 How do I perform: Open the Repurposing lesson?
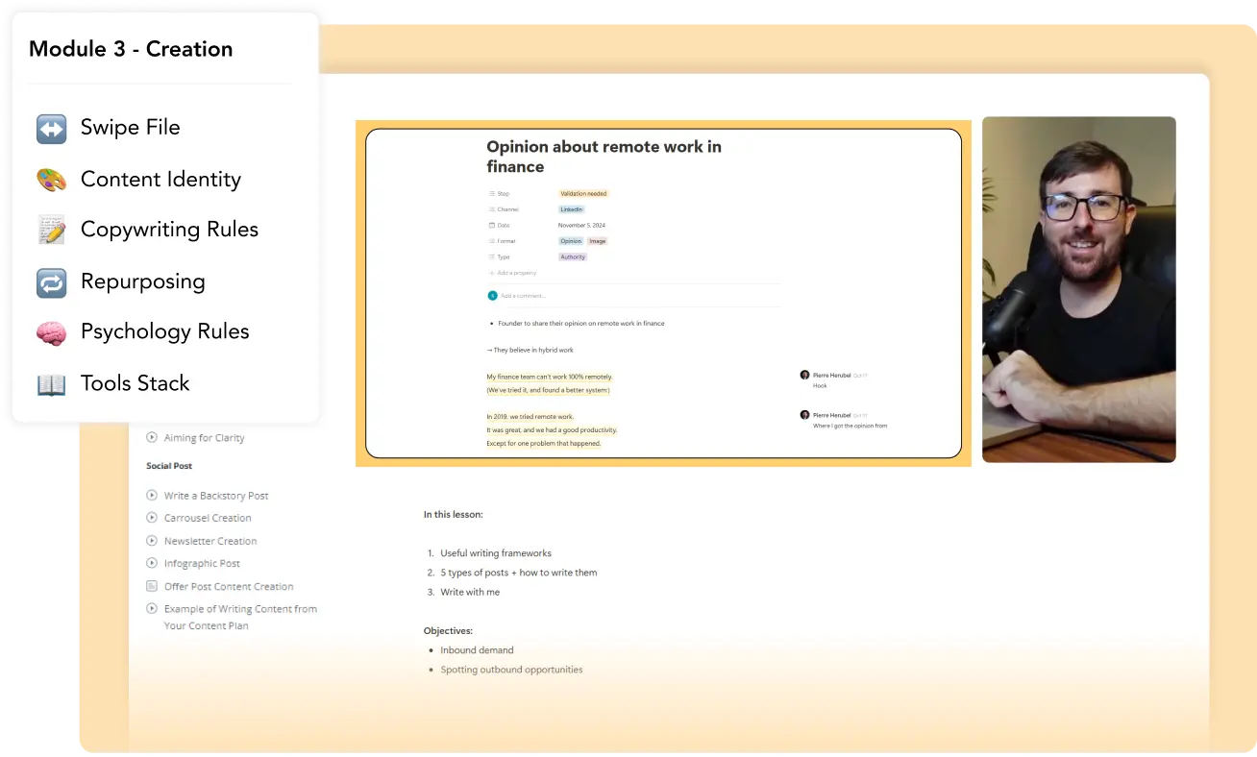143,281
